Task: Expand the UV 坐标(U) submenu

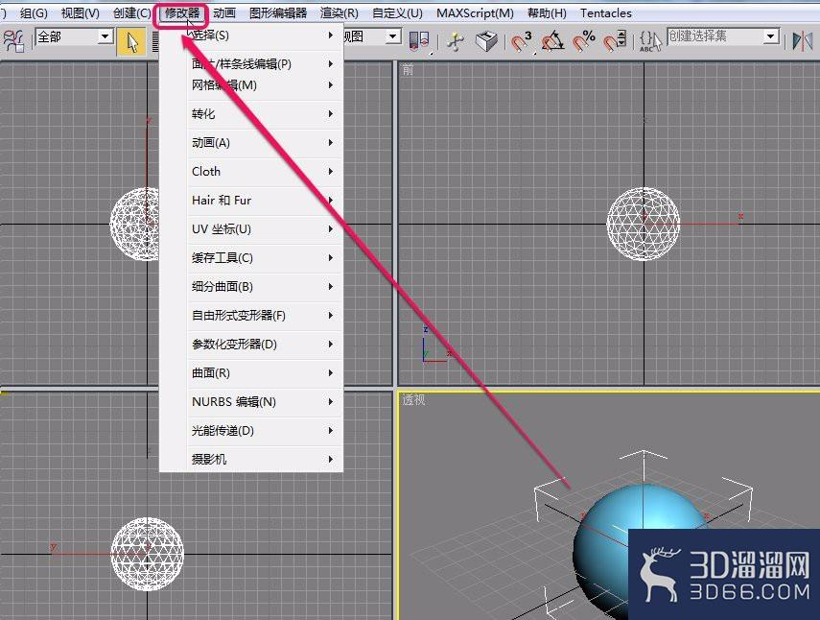Action: click(x=251, y=228)
